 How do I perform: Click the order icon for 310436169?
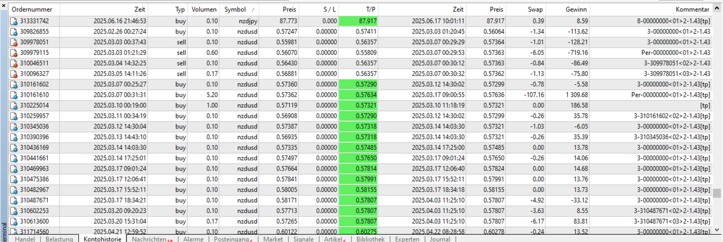pos(14,148)
